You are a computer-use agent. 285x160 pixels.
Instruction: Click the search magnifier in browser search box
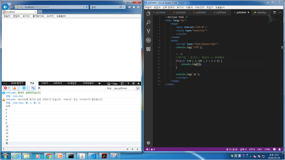pos(120,7)
